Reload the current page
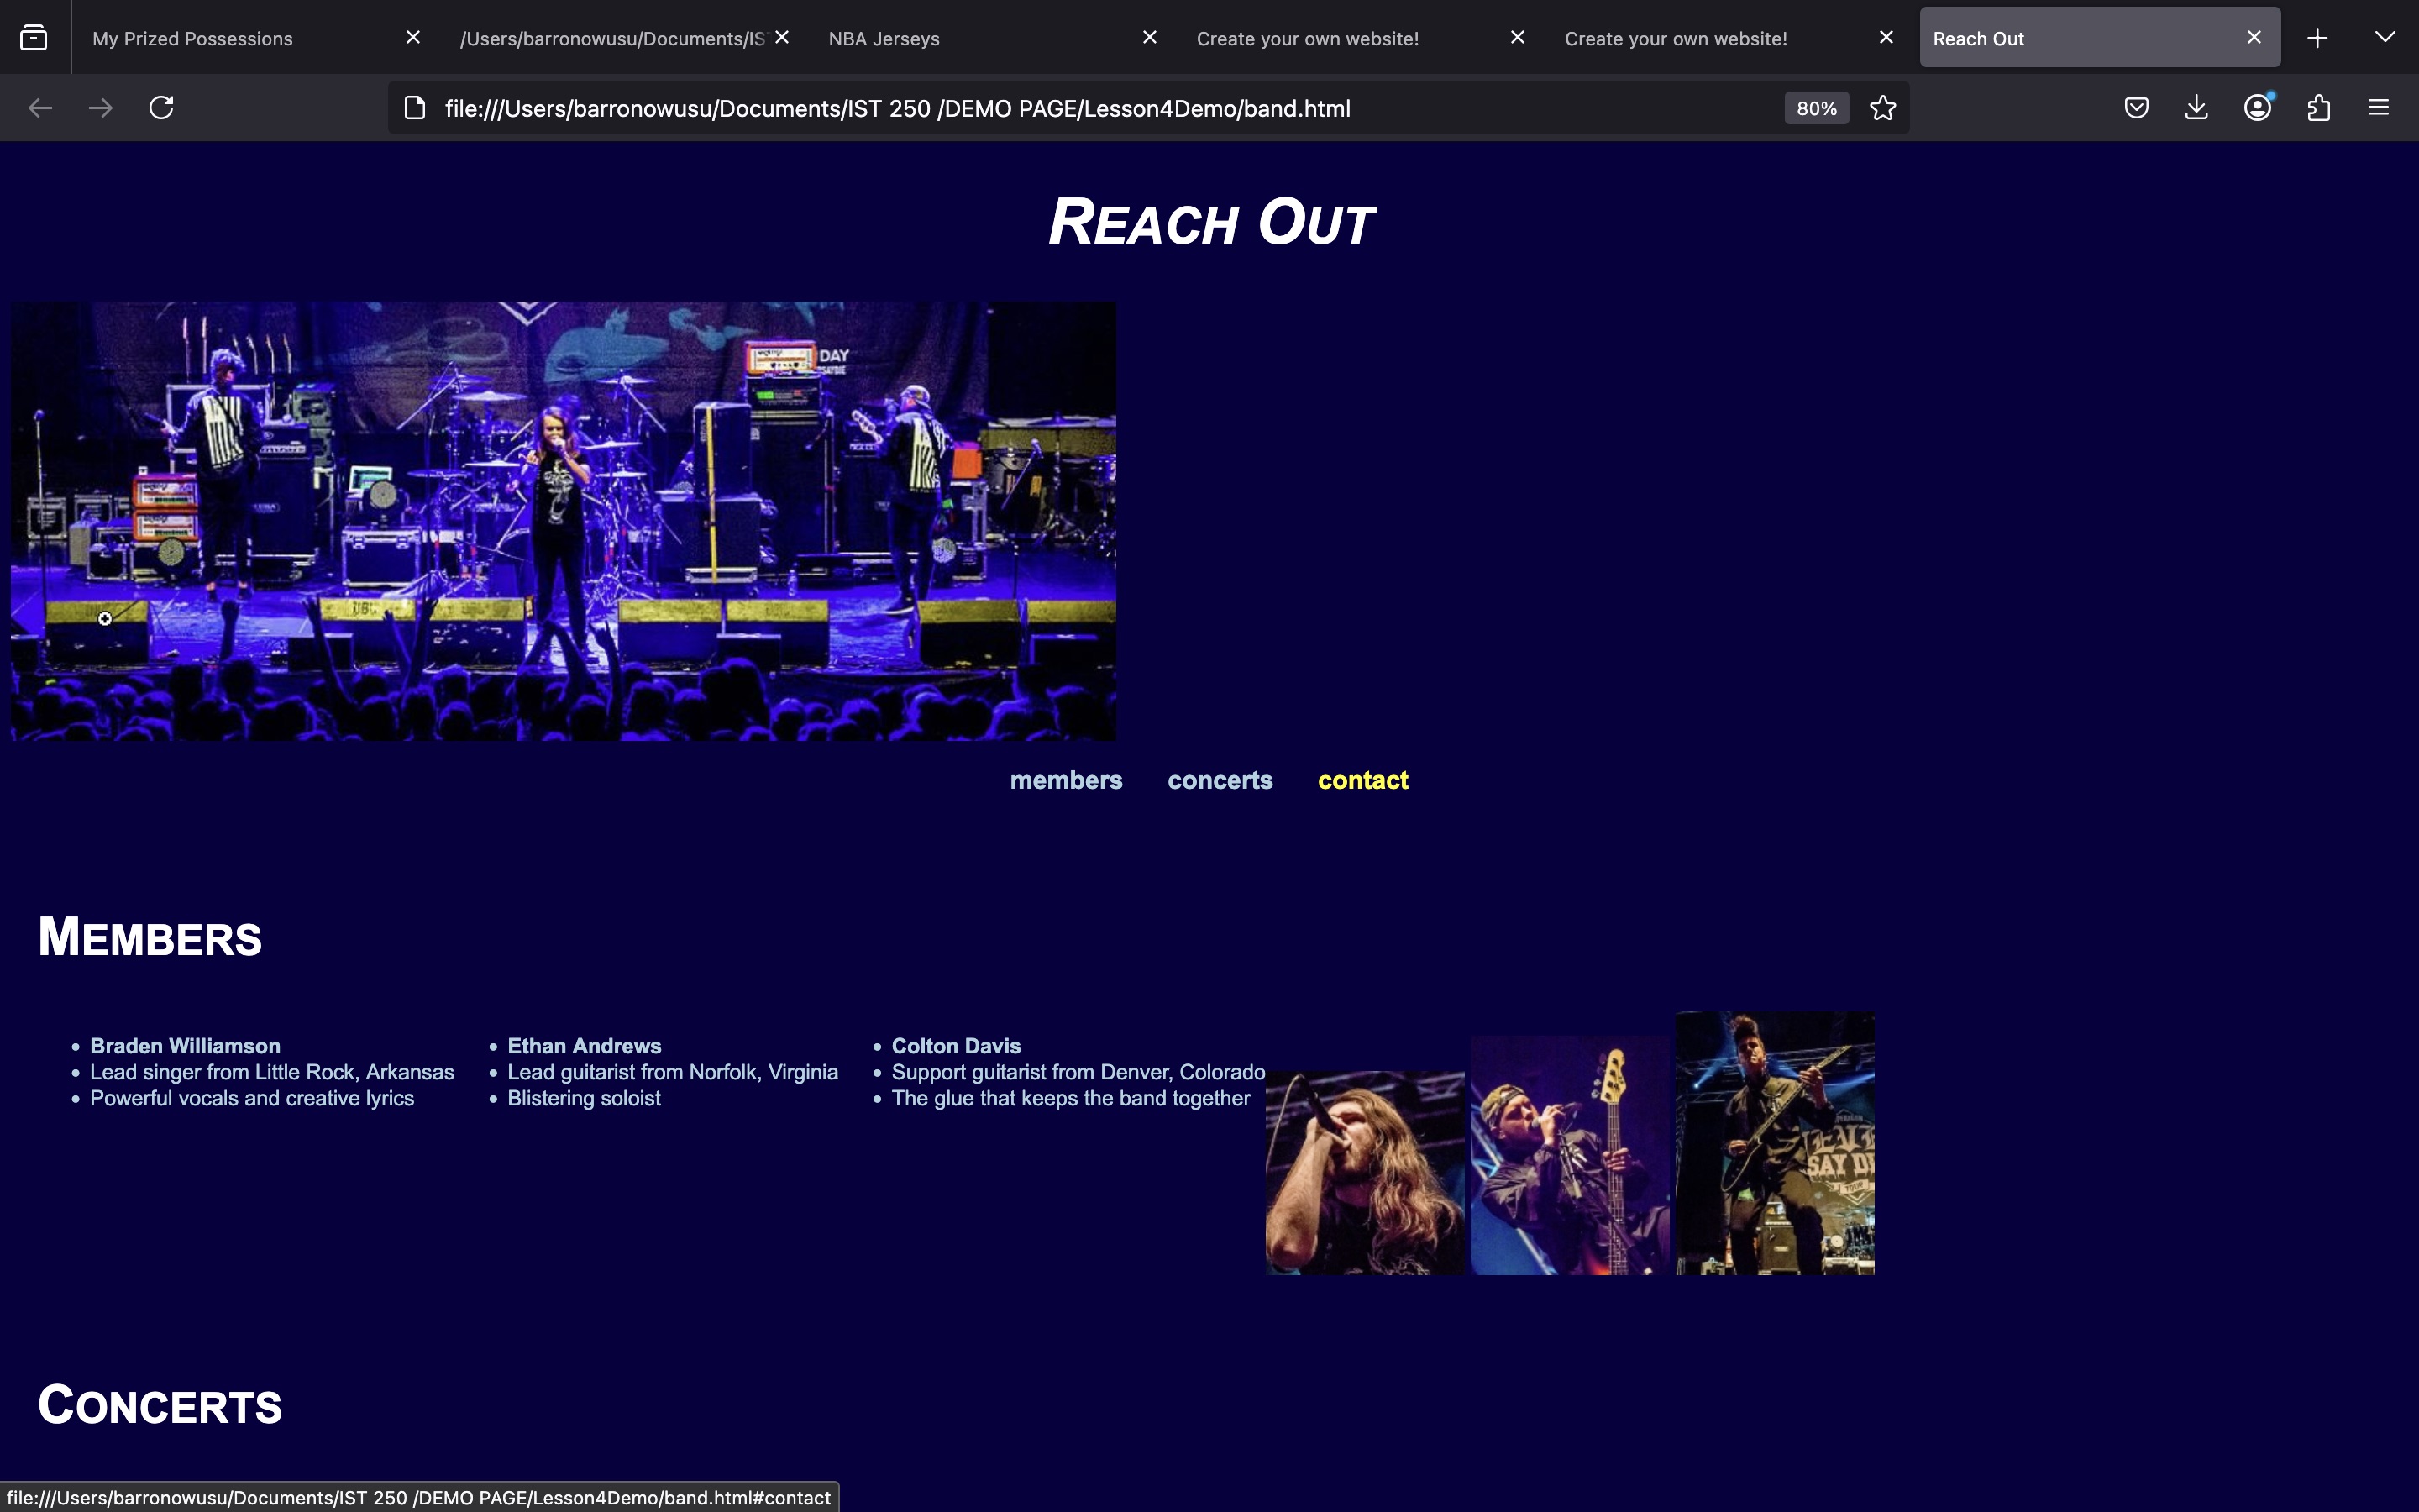Image resolution: width=2419 pixels, height=1512 pixels. 162,107
